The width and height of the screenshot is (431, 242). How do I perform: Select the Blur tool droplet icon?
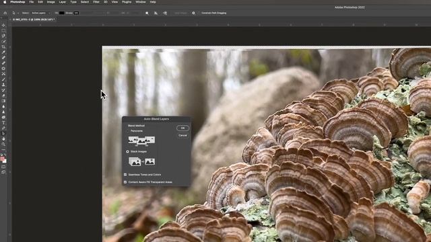(3, 106)
